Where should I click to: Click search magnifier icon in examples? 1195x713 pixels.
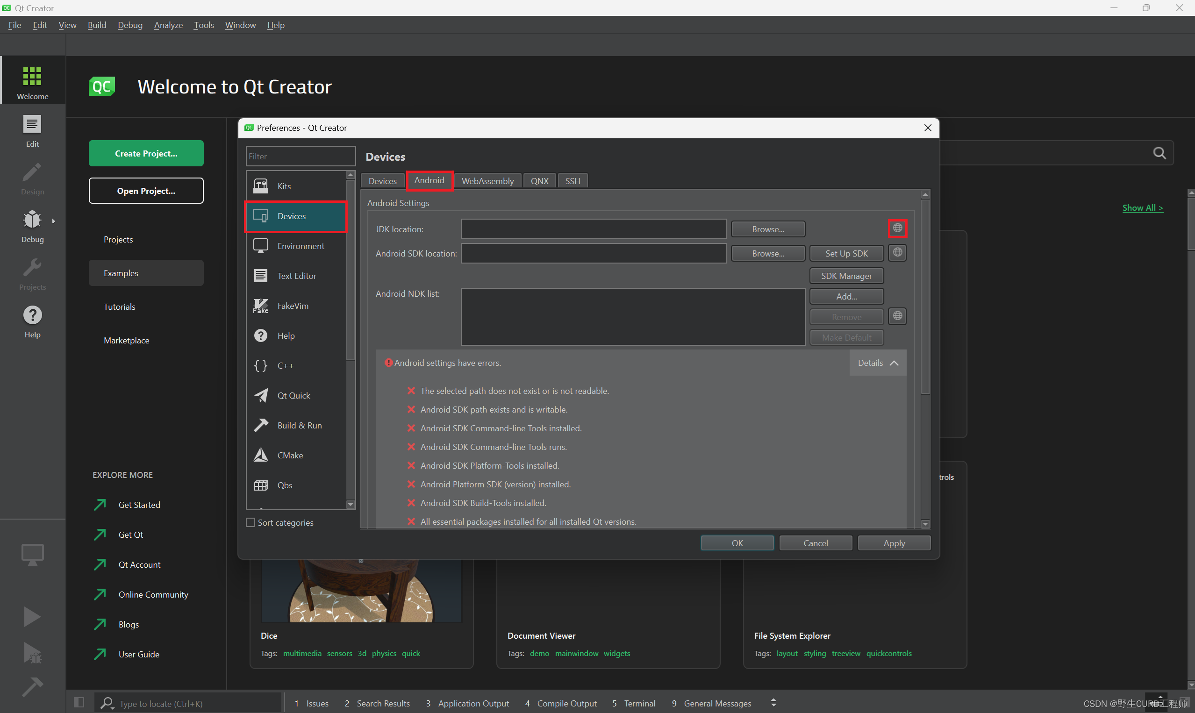(1159, 153)
